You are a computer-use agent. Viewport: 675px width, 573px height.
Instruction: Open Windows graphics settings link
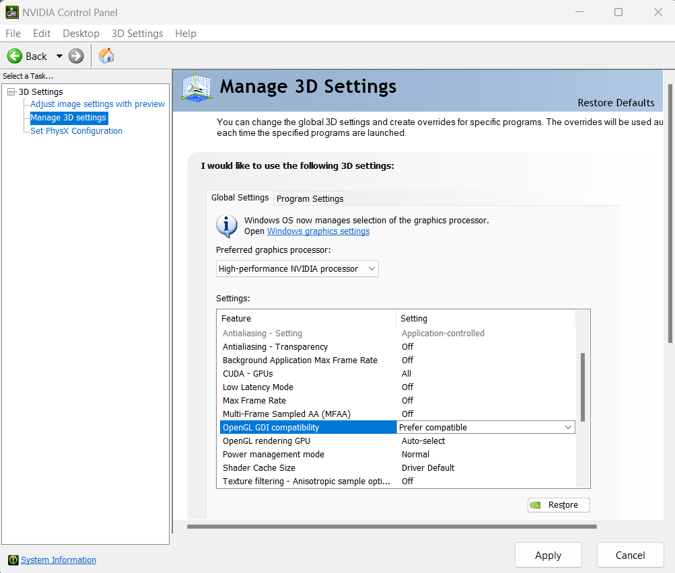[318, 231]
